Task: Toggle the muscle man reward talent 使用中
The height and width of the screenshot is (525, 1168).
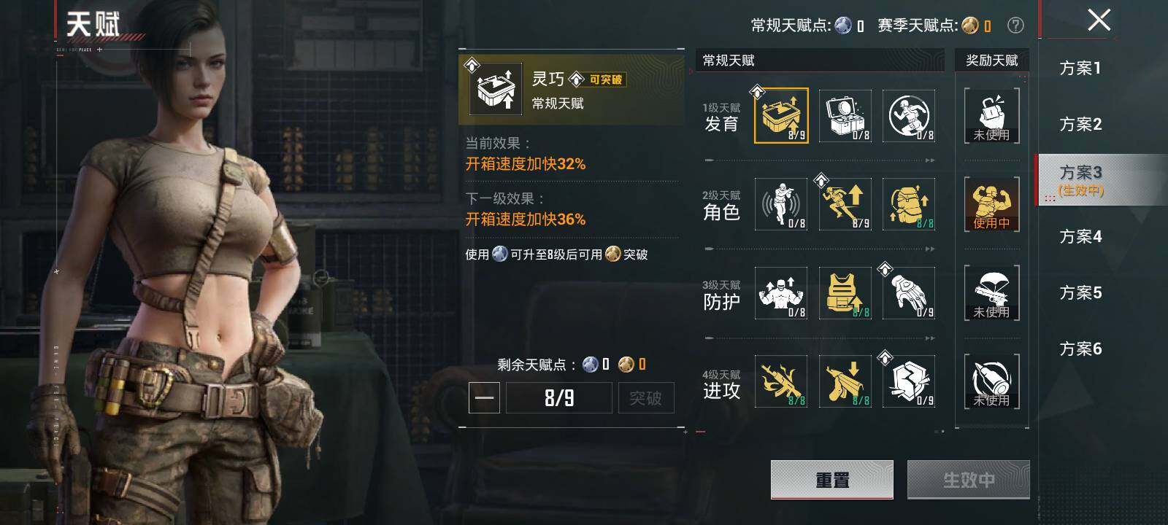Action: (991, 204)
